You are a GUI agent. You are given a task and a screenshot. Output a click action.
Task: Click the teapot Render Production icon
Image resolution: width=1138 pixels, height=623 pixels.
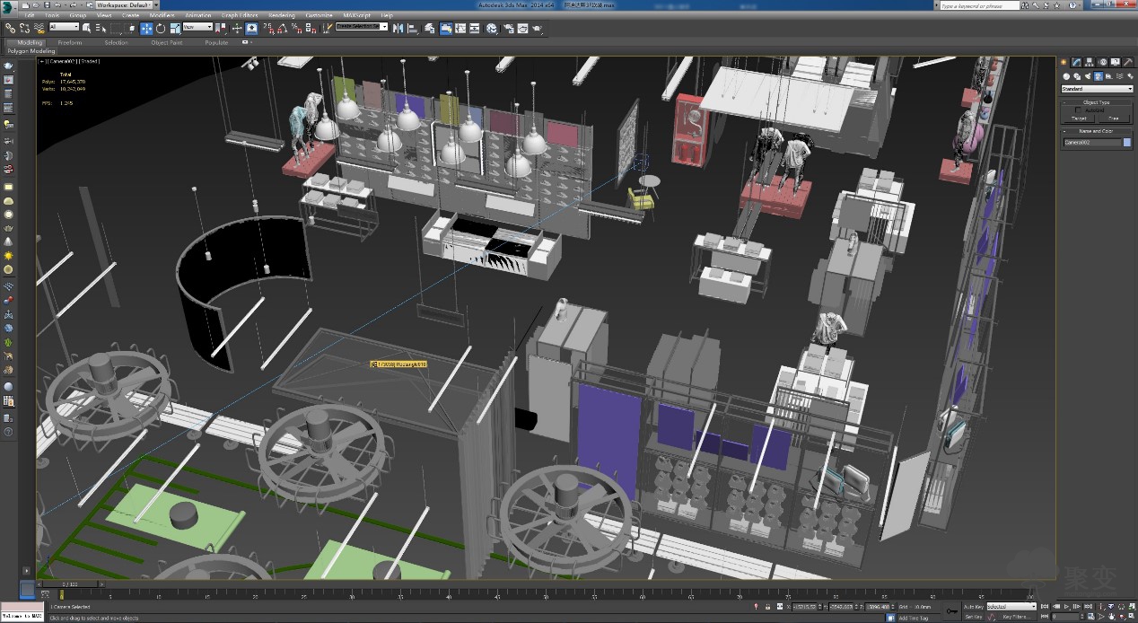click(537, 28)
